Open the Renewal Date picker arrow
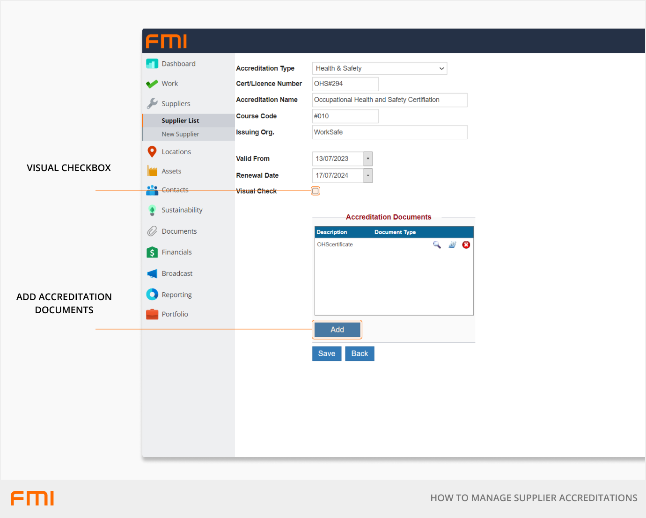Screen dimensions: 646x518 tap(368, 176)
